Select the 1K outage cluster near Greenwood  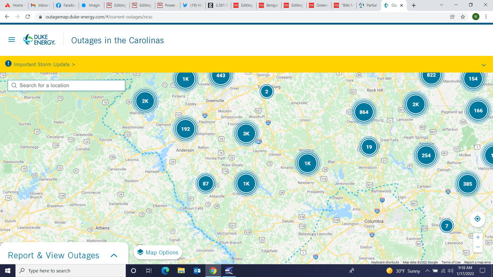pos(246,183)
